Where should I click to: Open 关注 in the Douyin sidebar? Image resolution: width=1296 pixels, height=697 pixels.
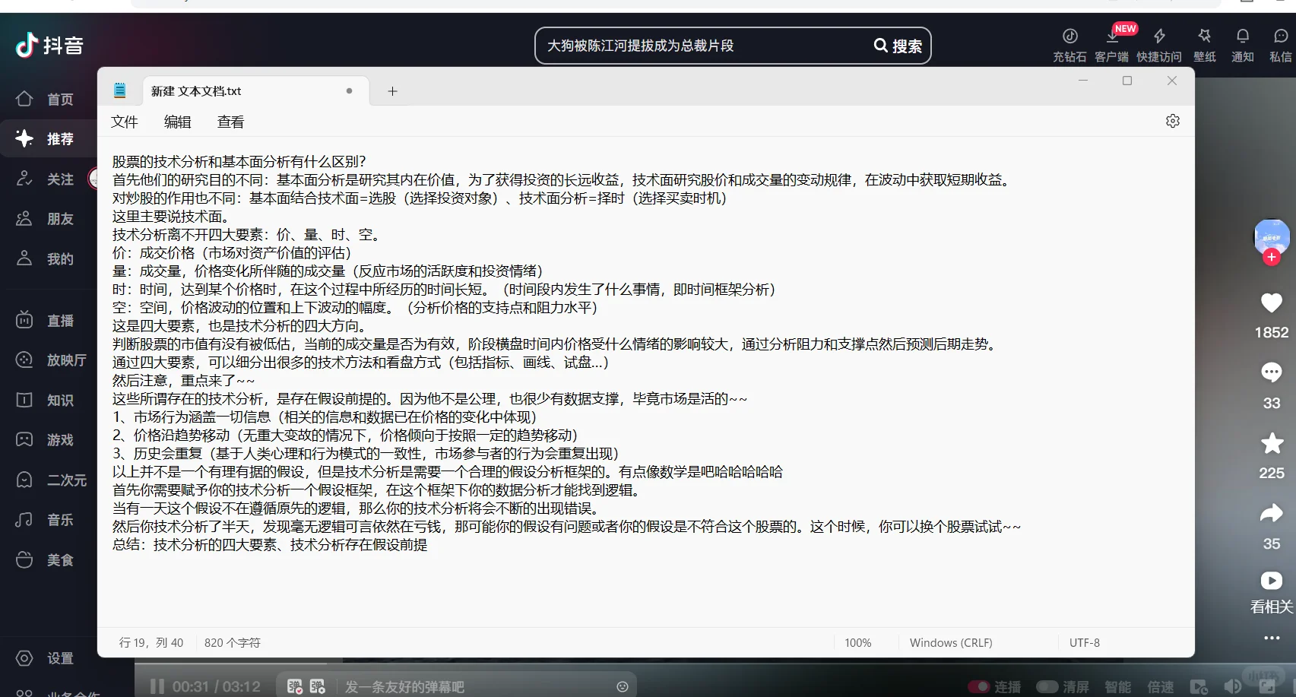[46, 179]
